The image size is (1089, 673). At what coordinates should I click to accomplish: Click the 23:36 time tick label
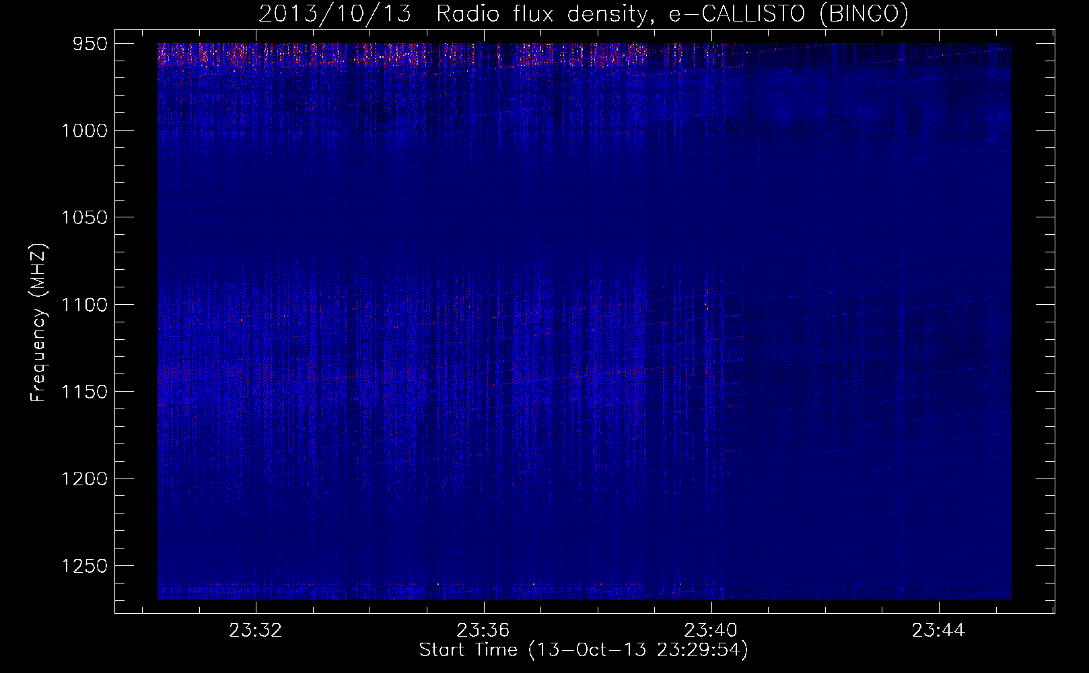pyautogui.click(x=483, y=631)
